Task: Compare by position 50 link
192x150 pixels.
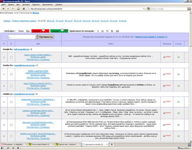Action: 112,31
